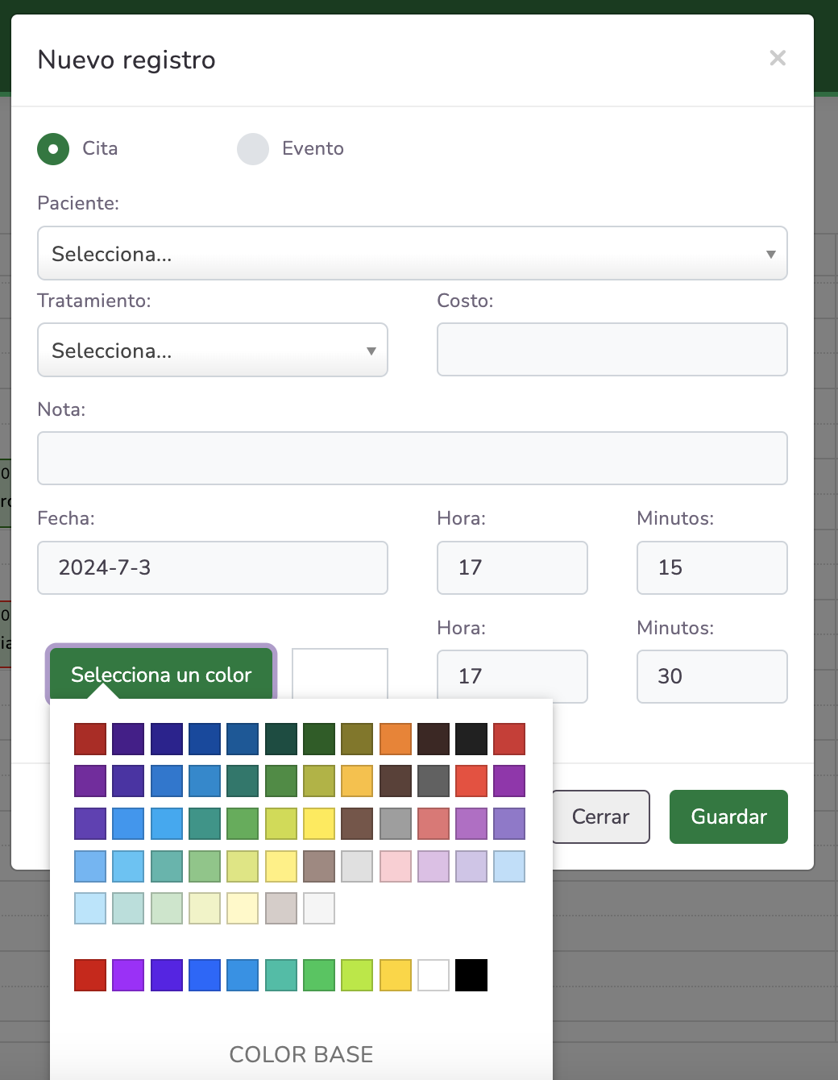
Task: Choose the orange swatch in the top palette row
Action: [396, 739]
